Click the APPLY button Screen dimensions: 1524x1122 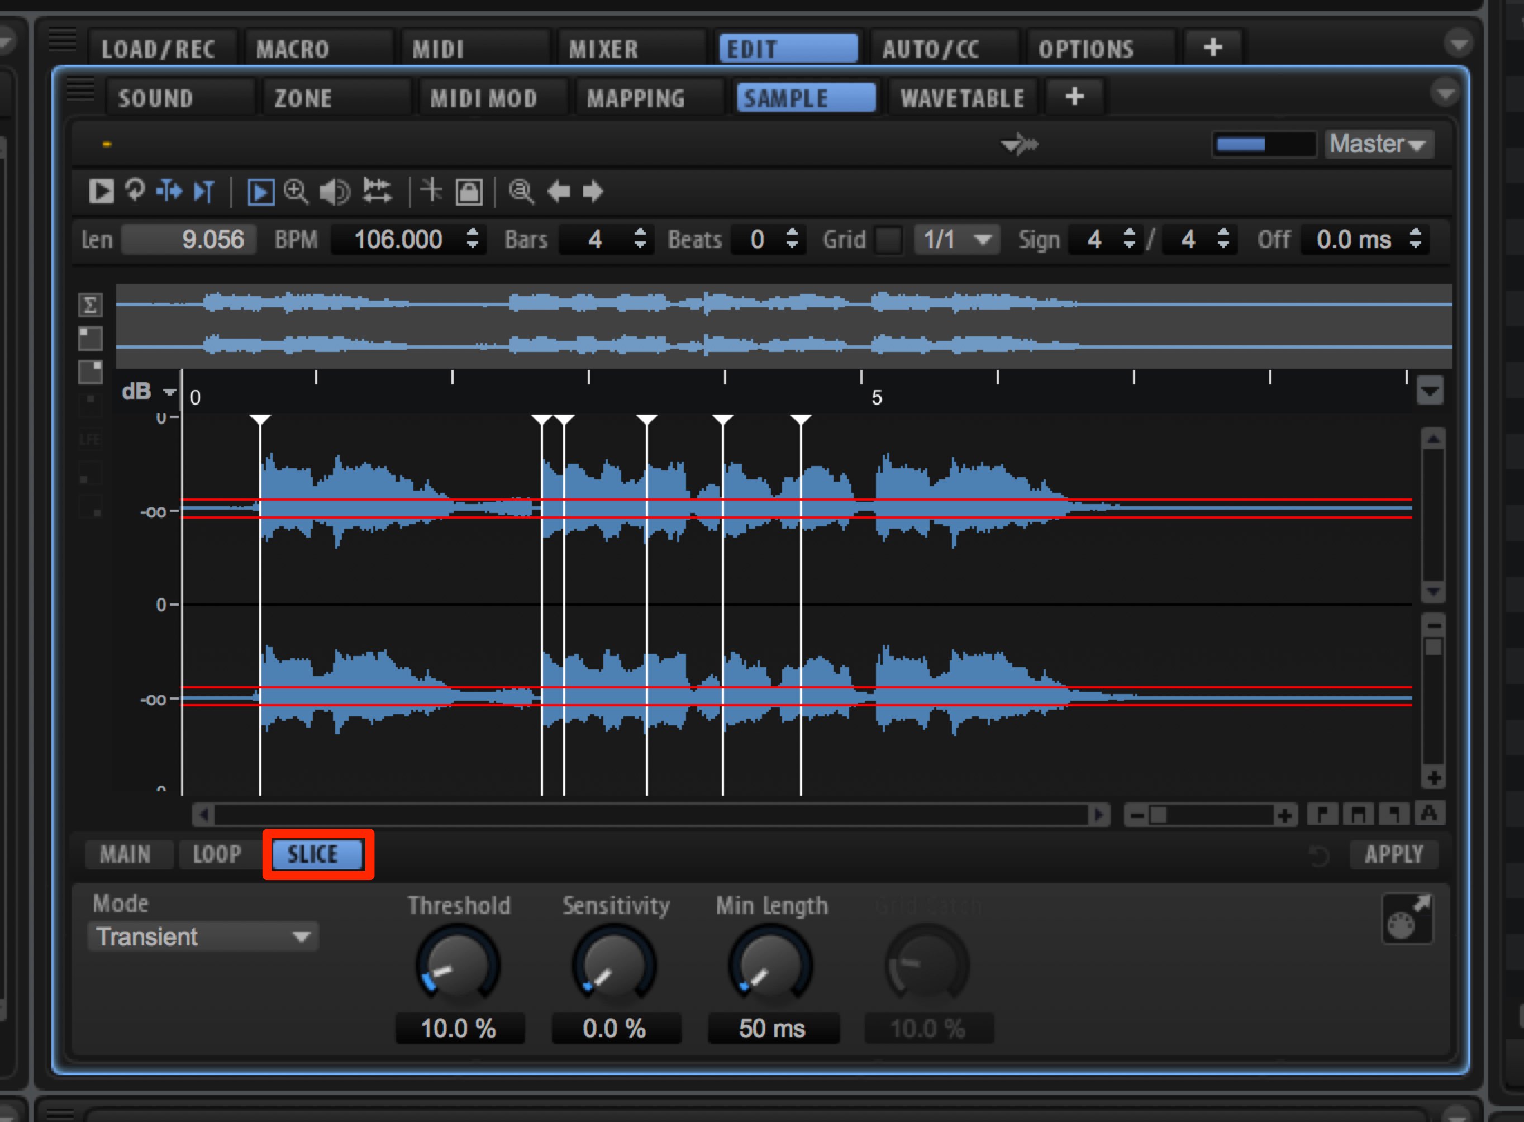pyautogui.click(x=1394, y=854)
